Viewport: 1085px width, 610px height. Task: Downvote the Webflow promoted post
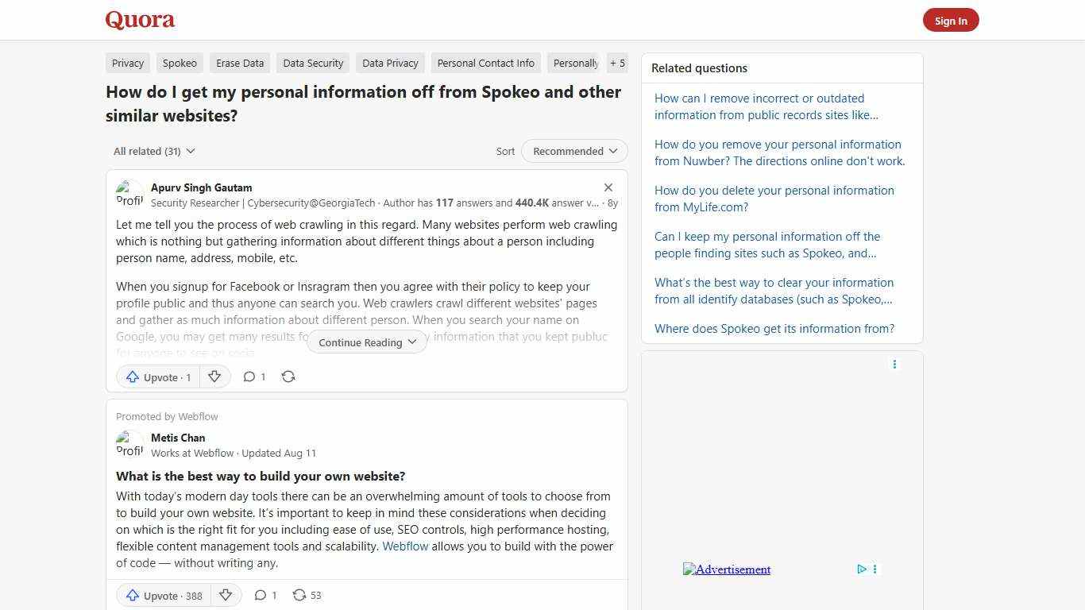[x=226, y=595]
